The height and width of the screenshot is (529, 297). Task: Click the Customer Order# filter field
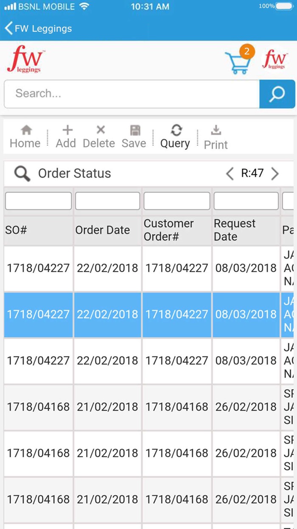(177, 201)
